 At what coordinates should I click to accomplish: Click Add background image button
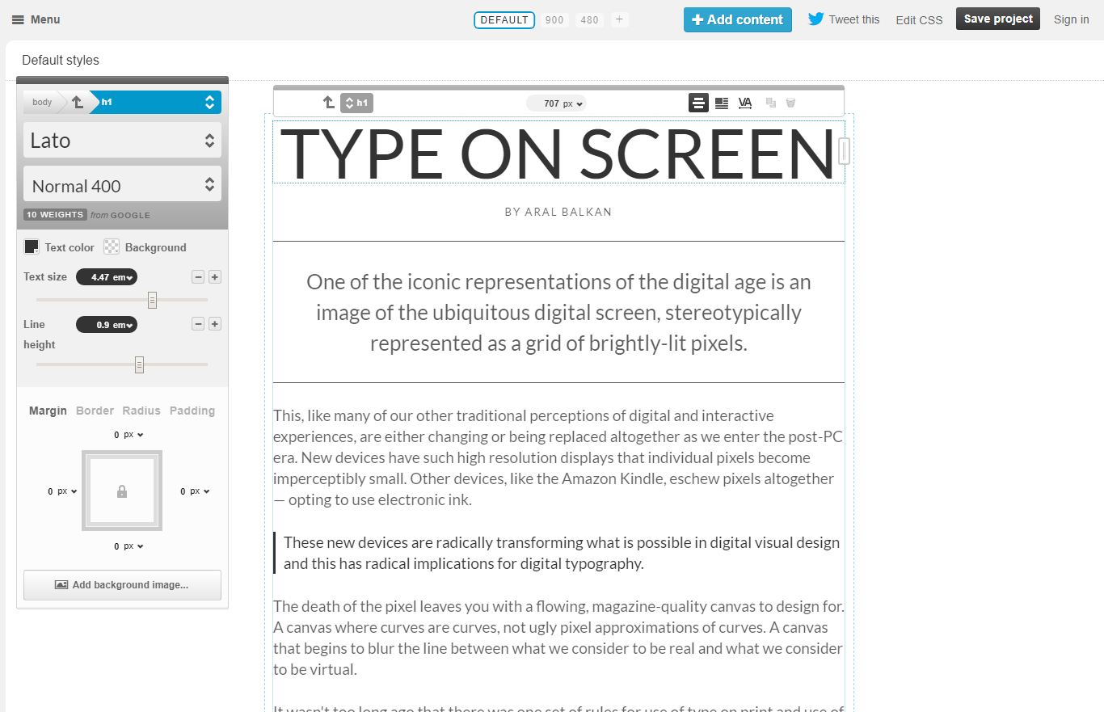coord(122,585)
